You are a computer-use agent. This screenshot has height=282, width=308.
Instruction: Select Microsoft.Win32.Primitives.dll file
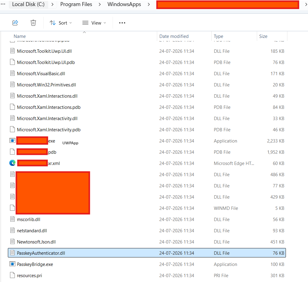click(147, 85)
